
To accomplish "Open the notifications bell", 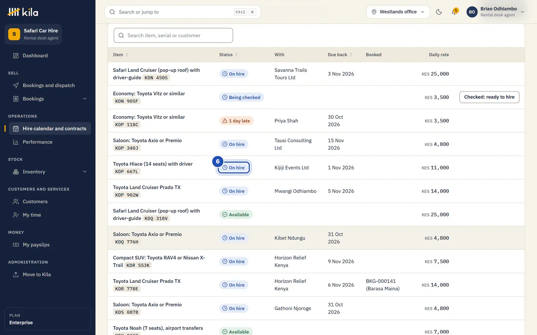I will coord(455,12).
